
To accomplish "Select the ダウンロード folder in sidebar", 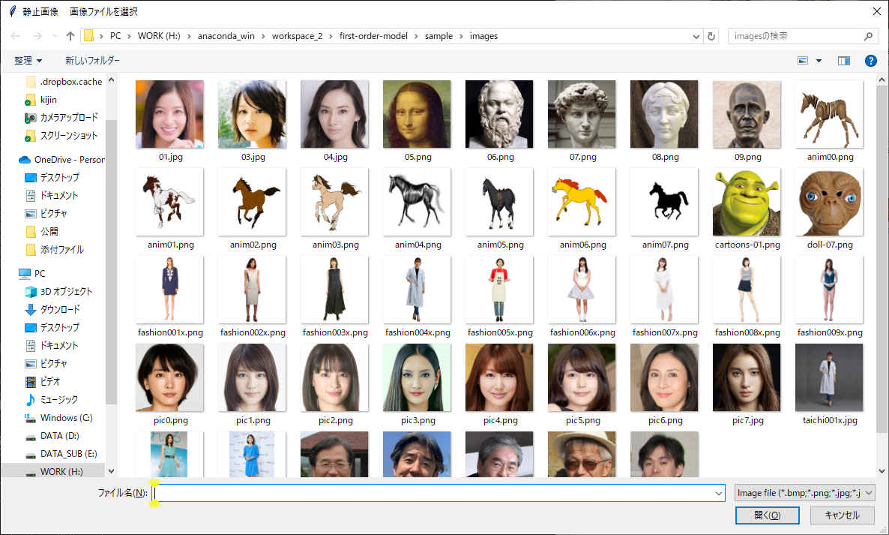I will pos(59,309).
